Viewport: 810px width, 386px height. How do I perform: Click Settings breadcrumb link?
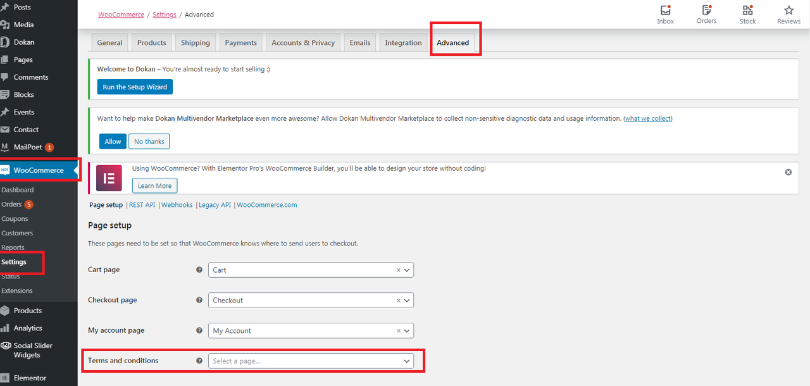click(165, 15)
